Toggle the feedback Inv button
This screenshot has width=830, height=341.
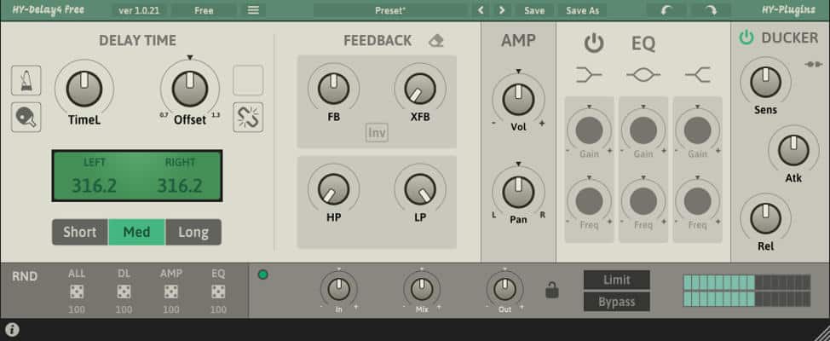click(x=377, y=133)
